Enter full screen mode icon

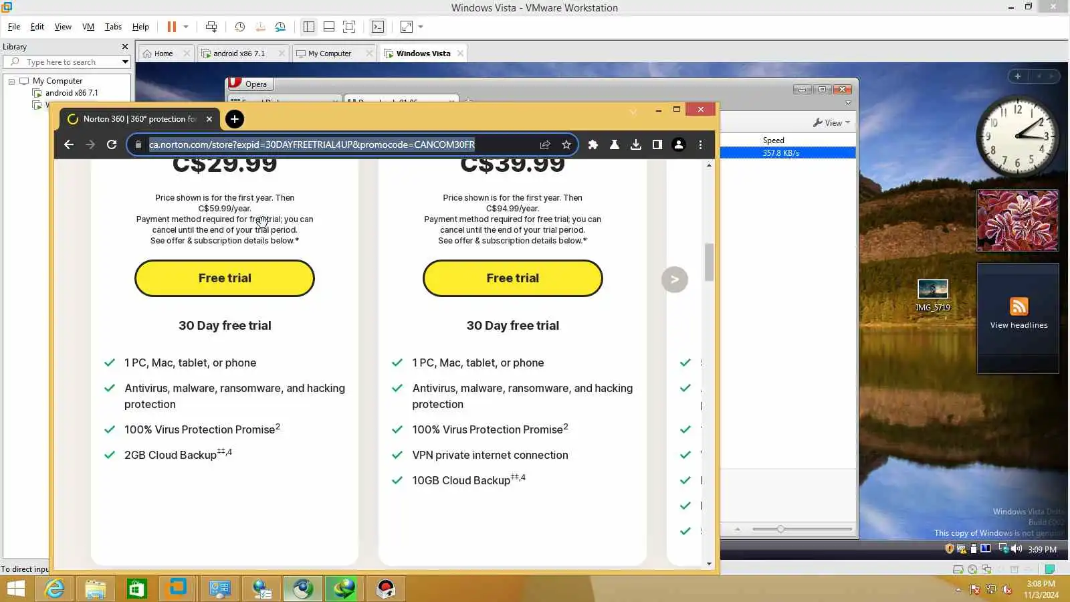[349, 27]
